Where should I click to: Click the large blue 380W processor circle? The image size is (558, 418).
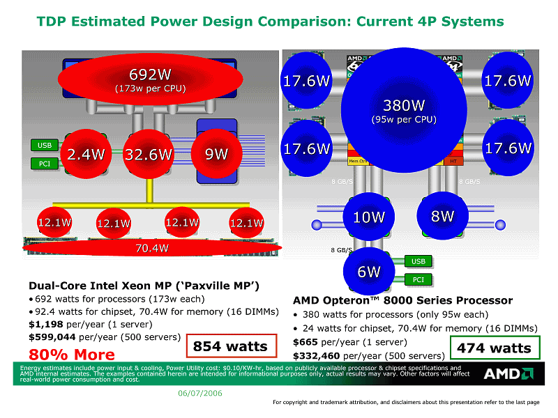click(404, 110)
